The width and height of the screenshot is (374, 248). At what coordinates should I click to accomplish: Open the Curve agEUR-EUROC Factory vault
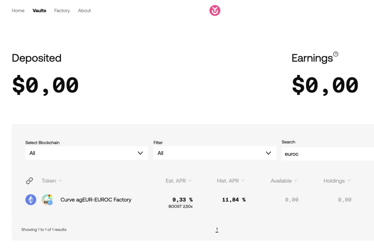tap(96, 199)
